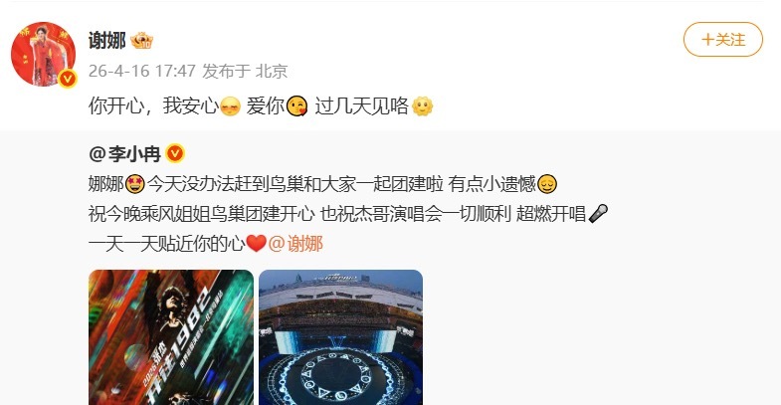This screenshot has width=781, height=405.
Task: Click the 谢娜 username link
Action: point(106,41)
